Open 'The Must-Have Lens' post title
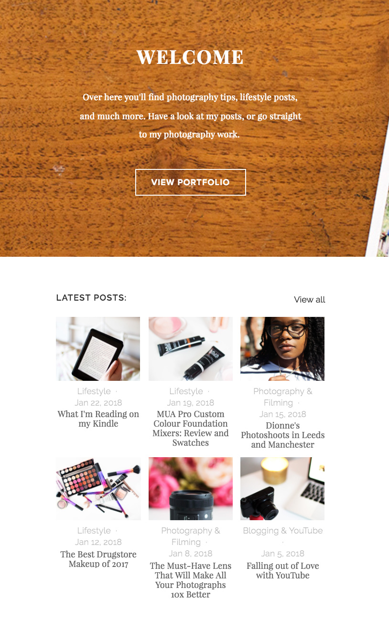389x629 pixels. [191, 580]
